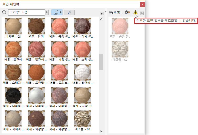Image resolution: width=198 pixels, height=135 pixels.
Task: Click faded 벽돌 - 공용 본 in right panel
Action: click(x=120, y=28)
